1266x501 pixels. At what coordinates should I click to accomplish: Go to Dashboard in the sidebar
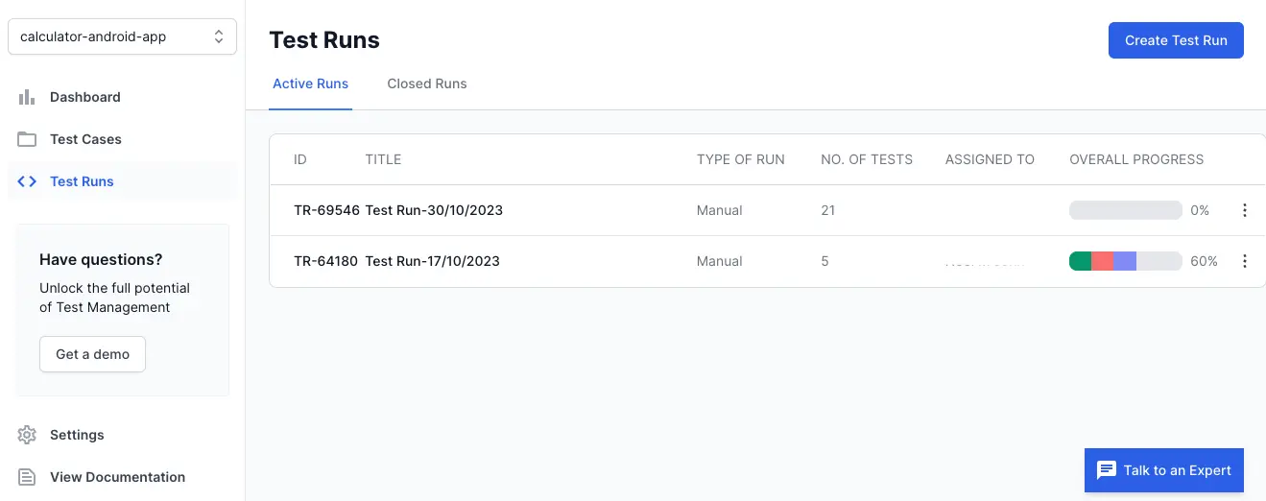(84, 97)
